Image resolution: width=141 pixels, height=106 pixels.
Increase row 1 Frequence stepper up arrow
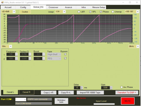(x=16, y=53)
